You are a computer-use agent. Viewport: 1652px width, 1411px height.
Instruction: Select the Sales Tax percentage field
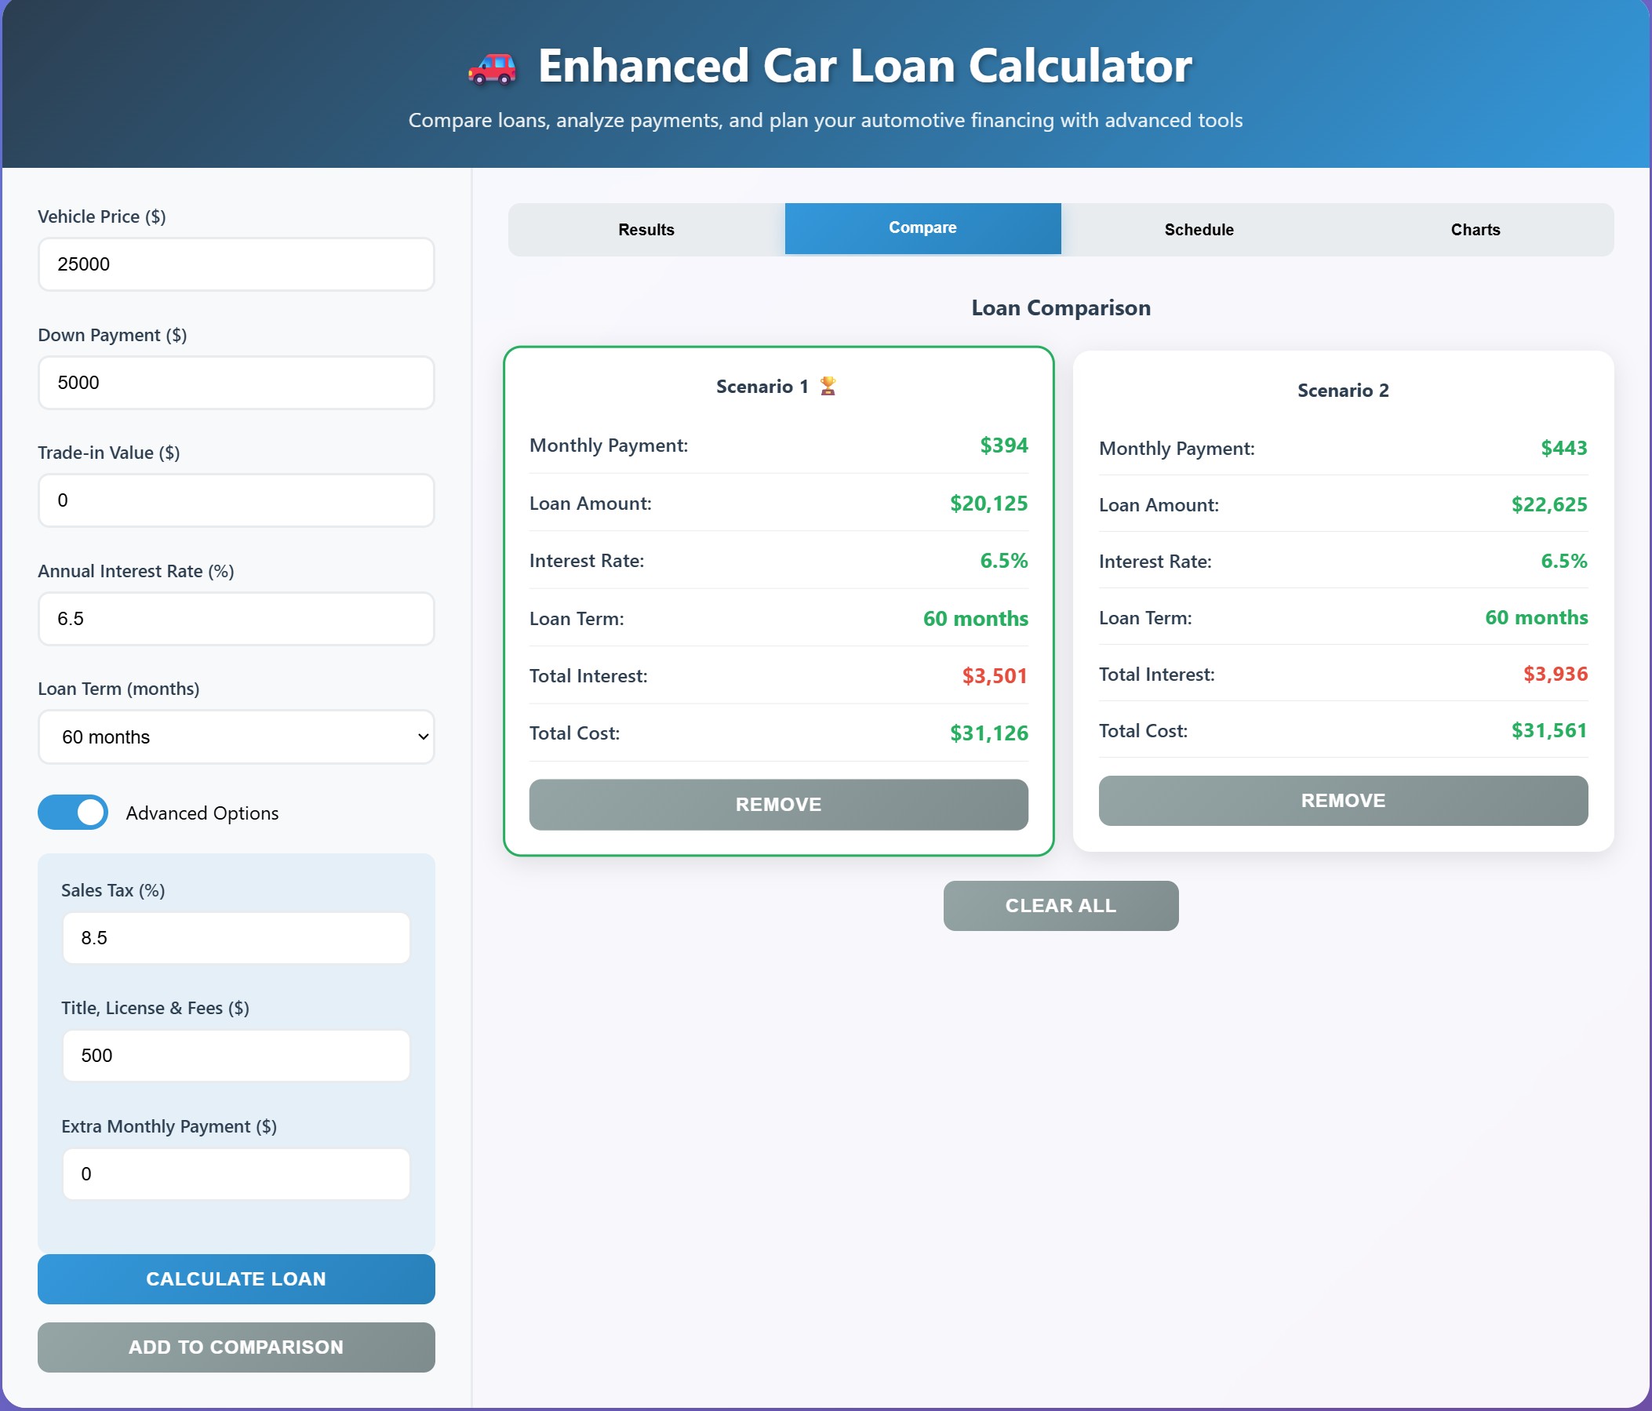pos(235,937)
